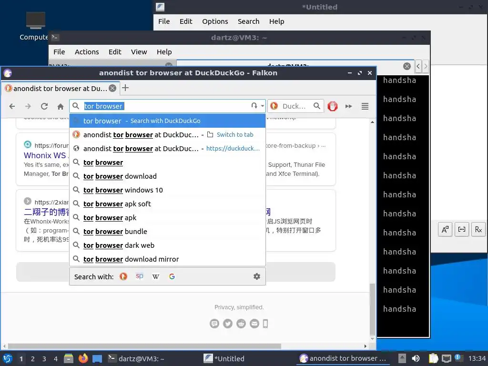
Task: Go to the Falkon home page
Action: coord(61,107)
